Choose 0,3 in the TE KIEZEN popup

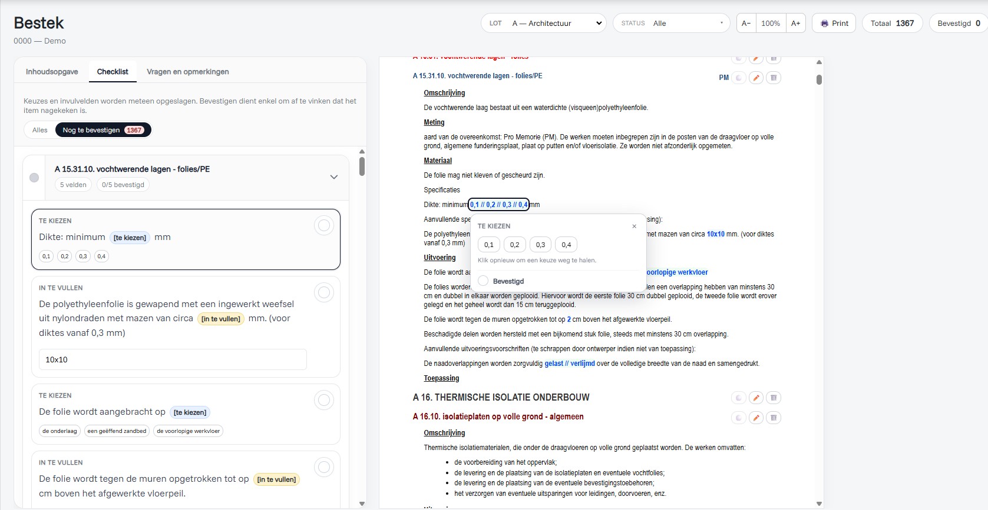(x=540, y=245)
